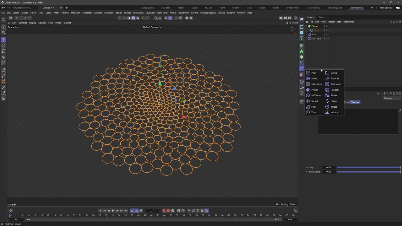Click the record active objects button
Screen dimensions: 402x226
164,211
